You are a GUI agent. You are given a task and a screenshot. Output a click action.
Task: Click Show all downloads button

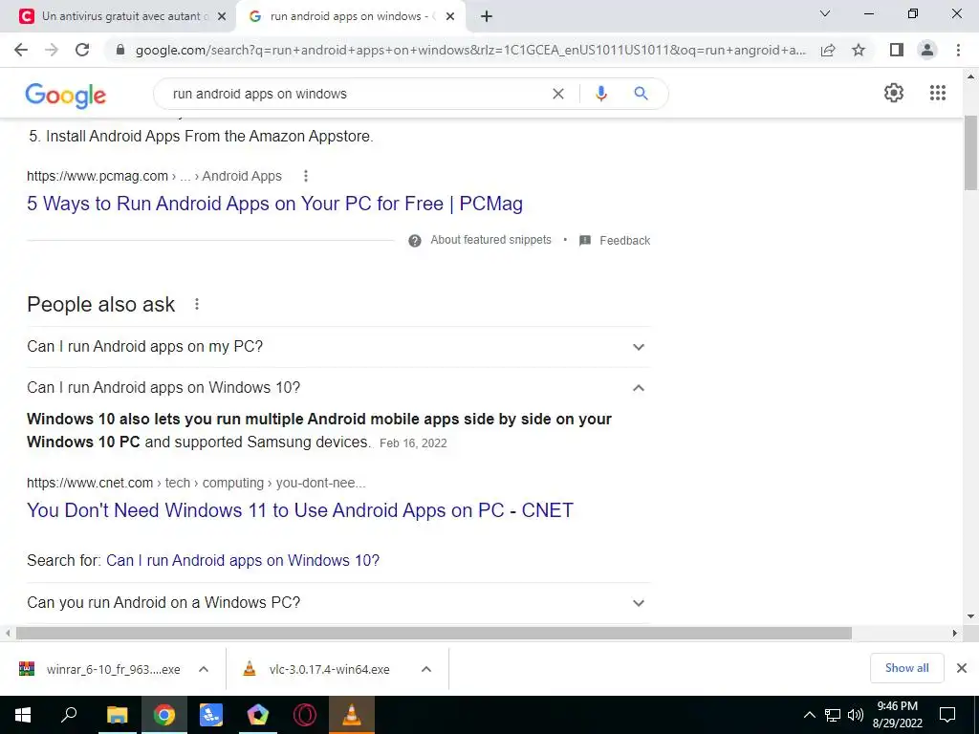(906, 668)
